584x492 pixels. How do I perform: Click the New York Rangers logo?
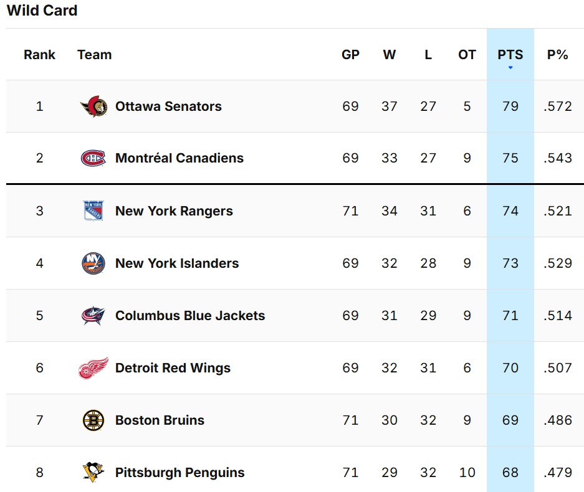[x=93, y=211]
